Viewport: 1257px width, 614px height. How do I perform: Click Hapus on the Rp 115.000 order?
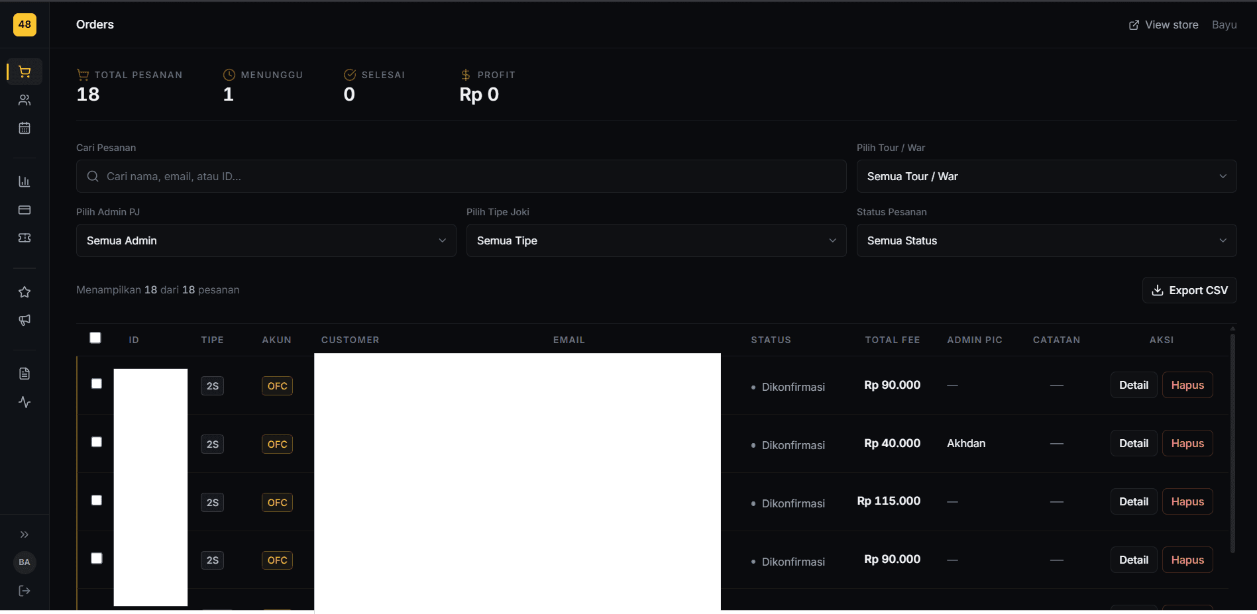point(1187,501)
